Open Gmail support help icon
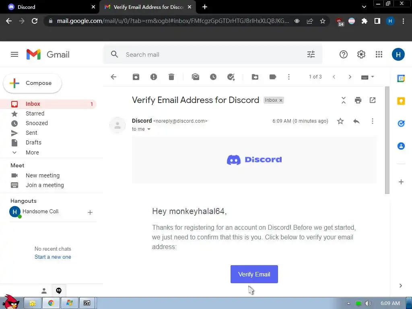Viewport: 412px width, 309px height. click(x=344, y=54)
